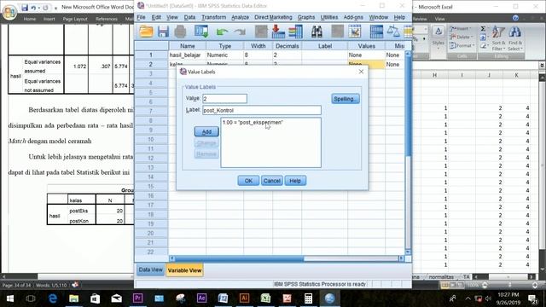Open Task View on taskbar
The width and height of the screenshot is (546, 307).
point(31,298)
